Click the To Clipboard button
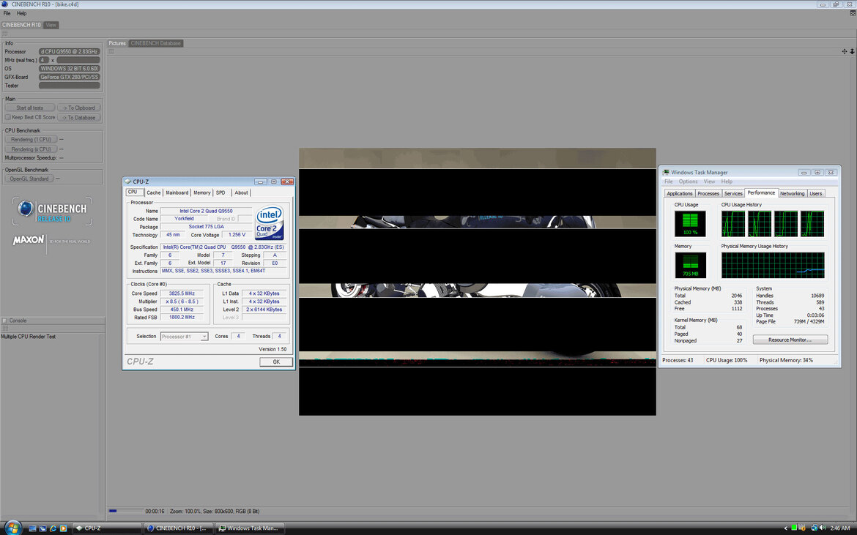This screenshot has height=535, width=857. (78, 108)
